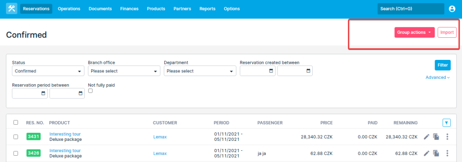Copy reservation 3431 using duplicate icon
Screen dimensions: 462x162
436,137
